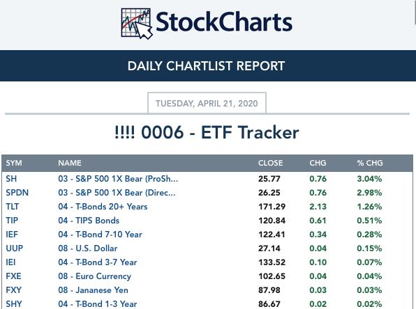The height and width of the screenshot is (309, 416).
Task: Click the IEI symbol
Action: coord(10,262)
